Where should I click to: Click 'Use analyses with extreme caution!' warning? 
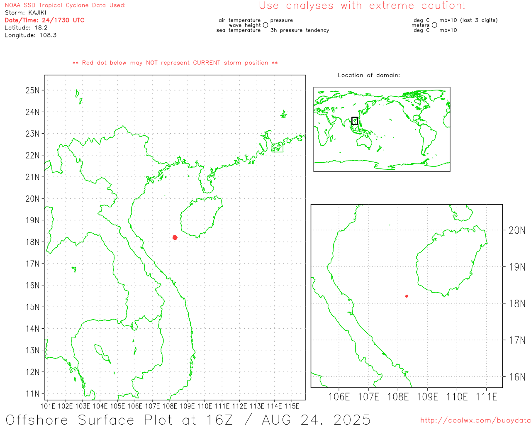[362, 6]
